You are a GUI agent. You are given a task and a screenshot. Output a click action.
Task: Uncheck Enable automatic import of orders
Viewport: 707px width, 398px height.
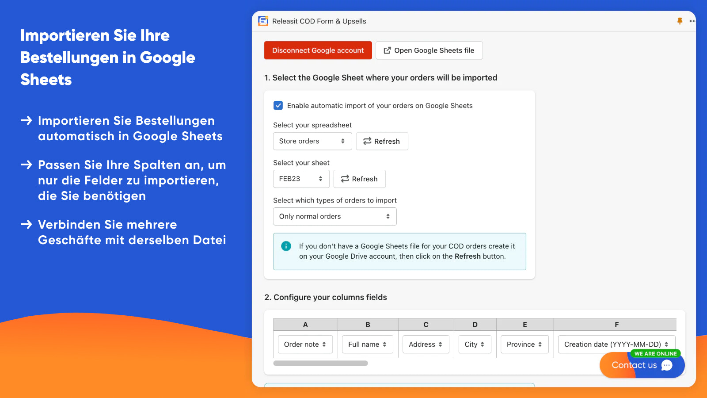click(x=278, y=105)
